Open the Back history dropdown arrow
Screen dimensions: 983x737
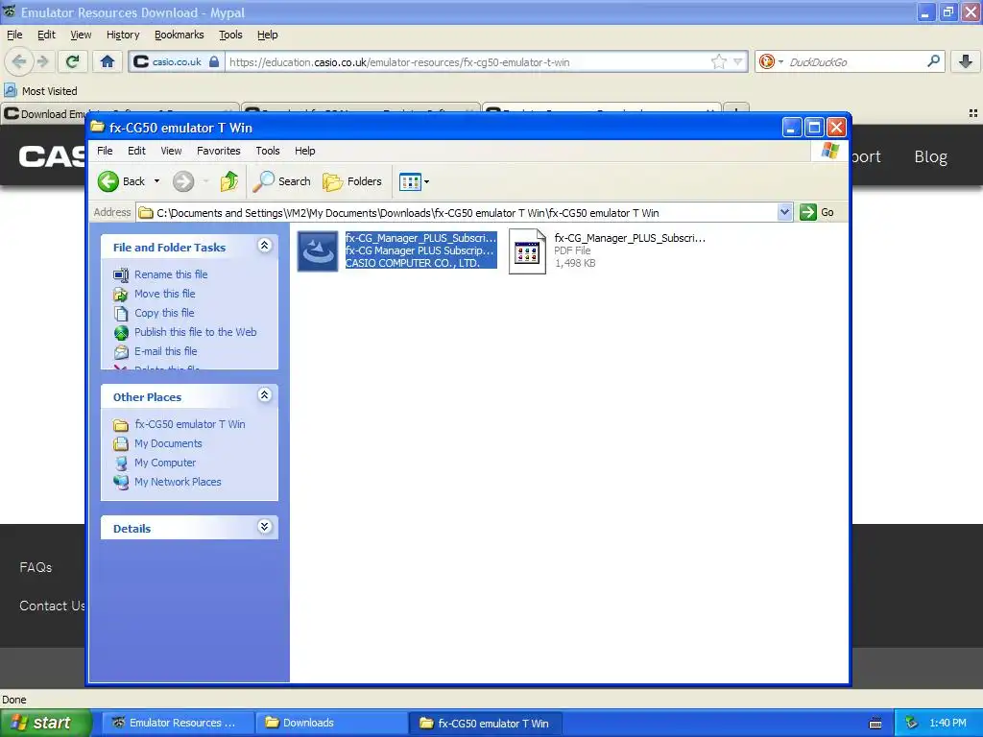point(156,181)
